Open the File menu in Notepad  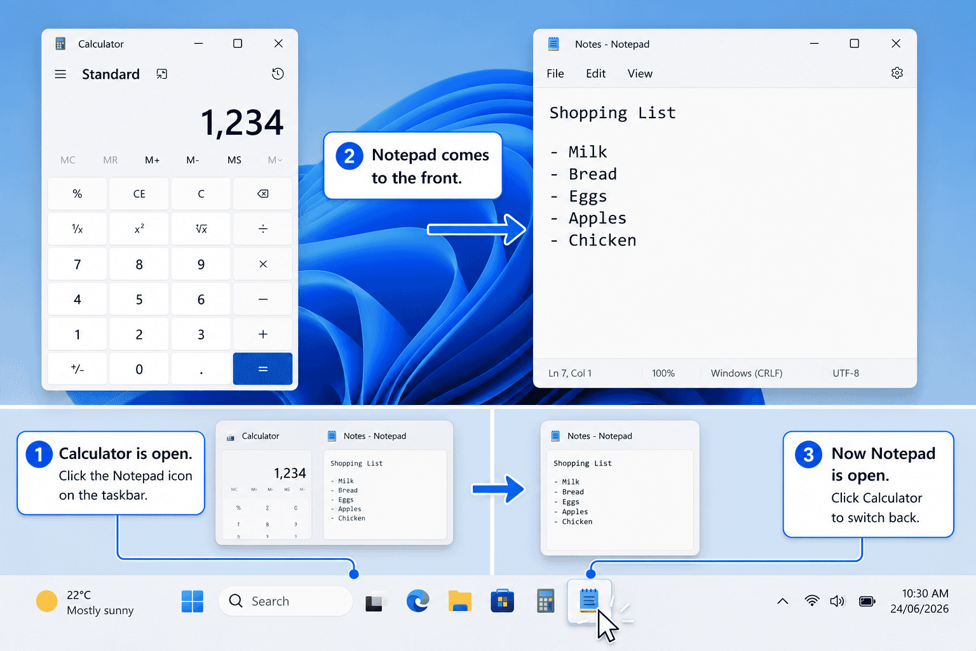pyautogui.click(x=555, y=74)
